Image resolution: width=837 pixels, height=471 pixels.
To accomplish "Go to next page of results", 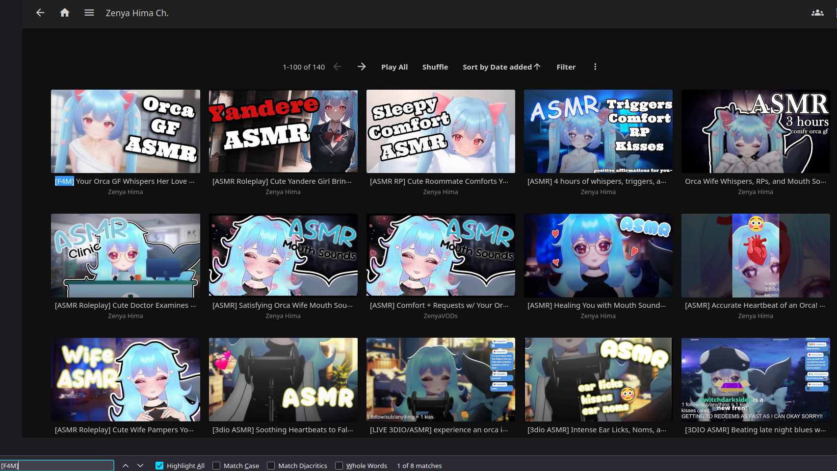I will (362, 67).
